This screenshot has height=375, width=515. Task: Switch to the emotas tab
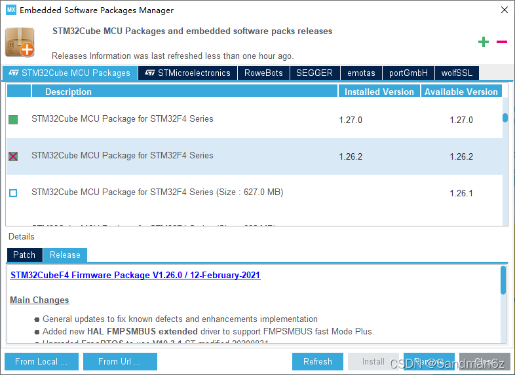(361, 73)
